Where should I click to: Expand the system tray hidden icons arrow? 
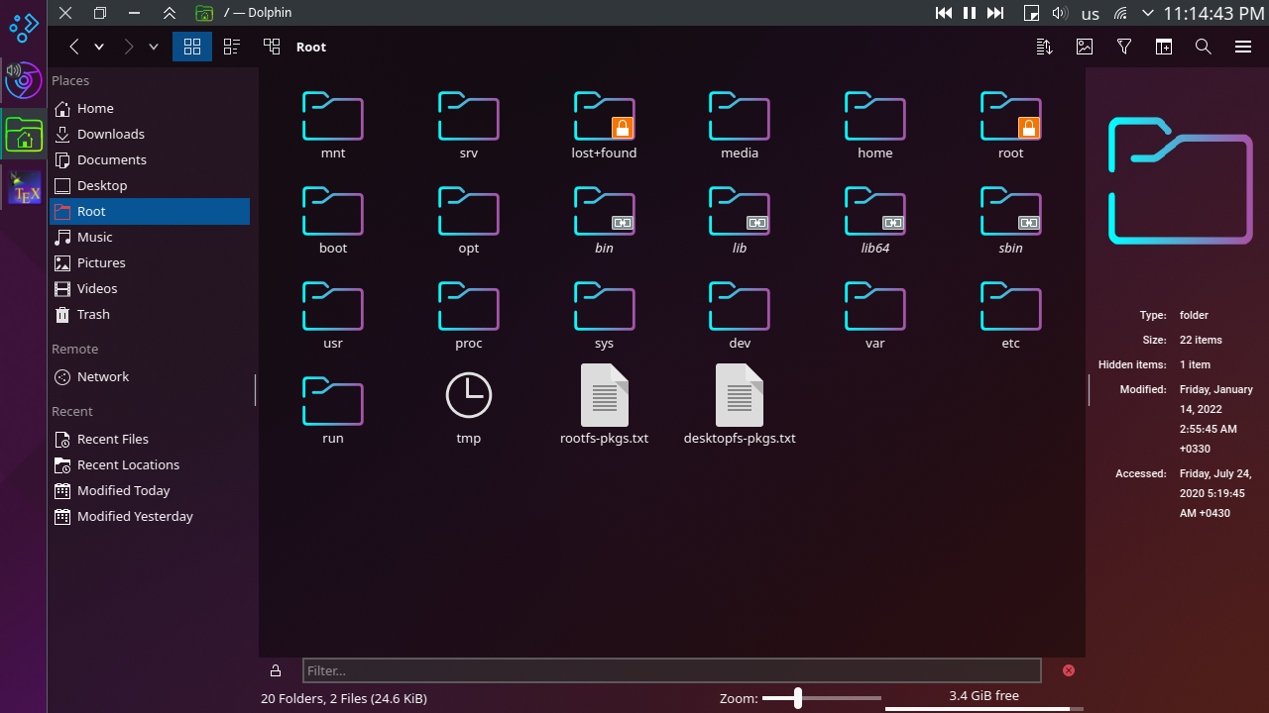[1148, 14]
